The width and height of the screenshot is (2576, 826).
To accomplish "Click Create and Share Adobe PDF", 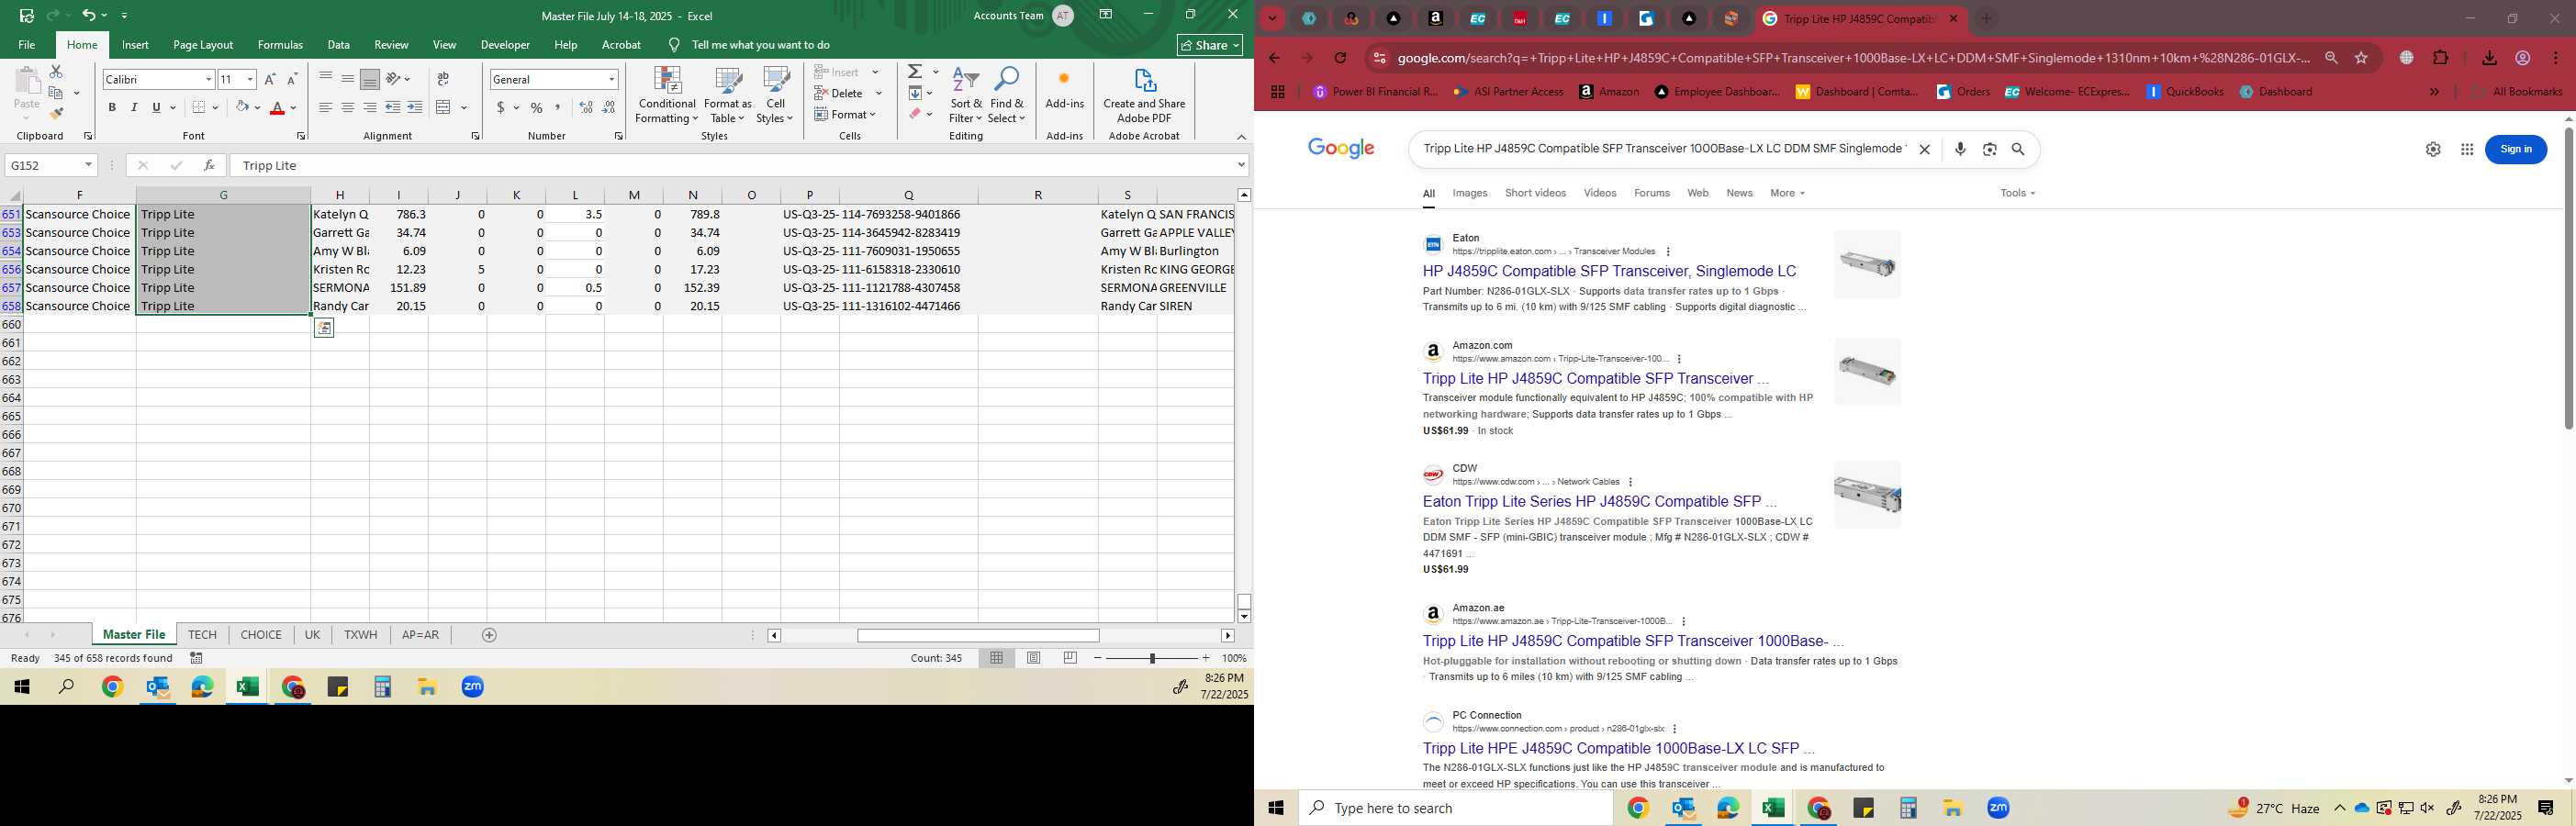I will coord(1144,96).
